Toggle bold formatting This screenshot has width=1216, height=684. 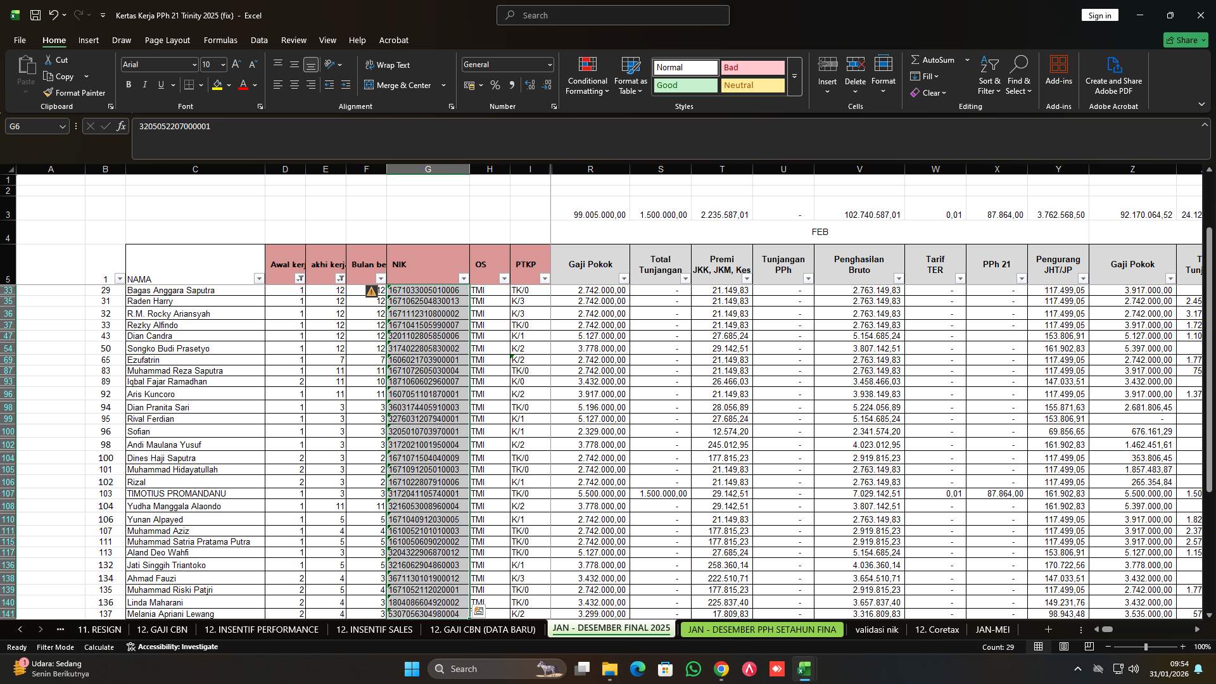coord(128,84)
